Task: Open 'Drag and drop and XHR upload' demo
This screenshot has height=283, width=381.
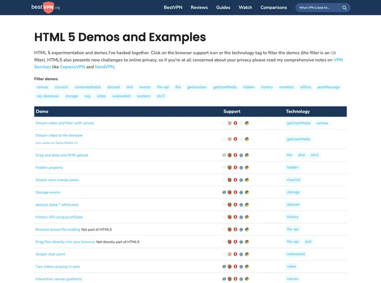Action: (x=61, y=155)
